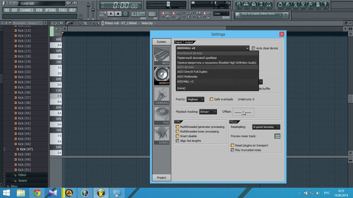Toggle Multithreaded mixer processing checkbox
The width and height of the screenshot is (353, 198).
tap(178, 131)
